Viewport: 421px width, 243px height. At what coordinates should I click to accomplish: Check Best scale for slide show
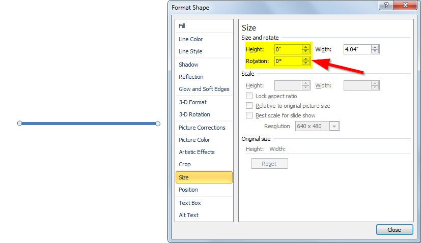249,115
